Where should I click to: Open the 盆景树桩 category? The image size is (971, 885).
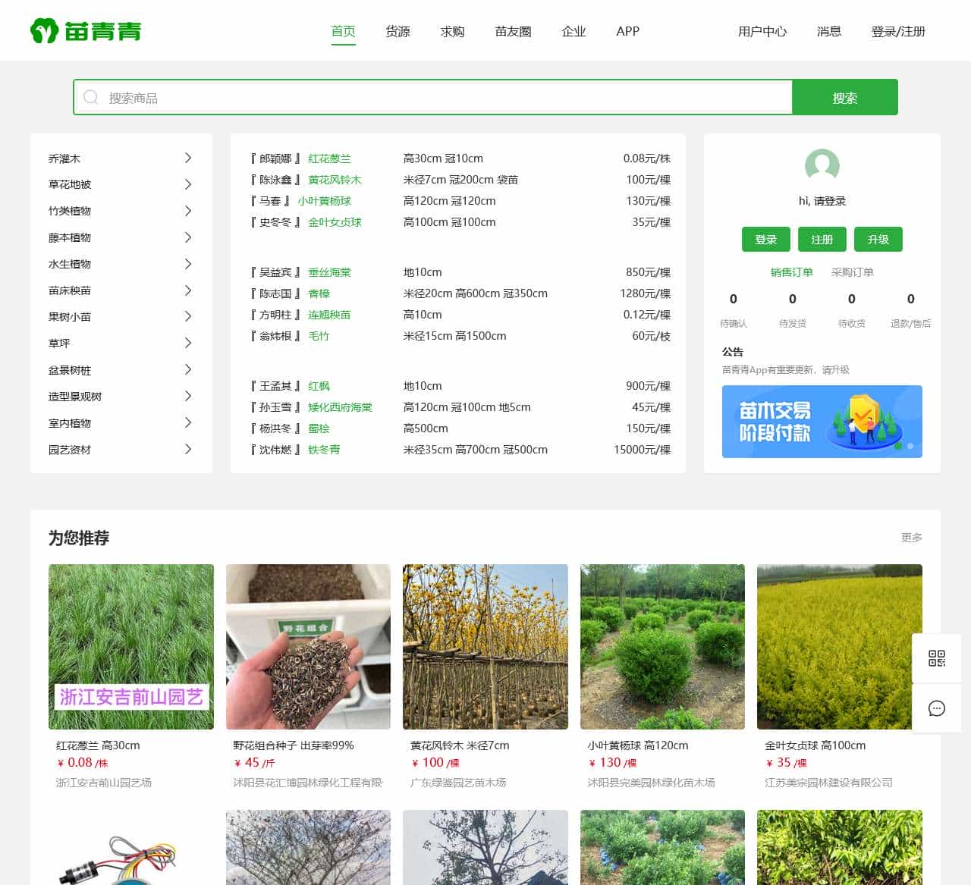coord(70,370)
